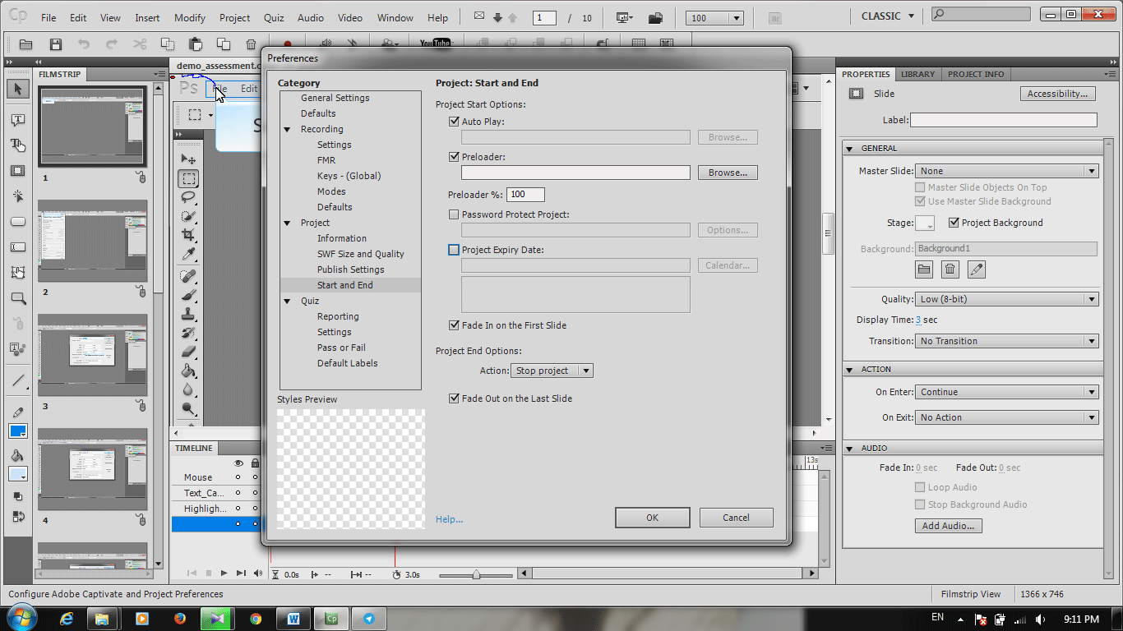Select the Text Caption tool
The image size is (1123, 631).
tap(18, 120)
